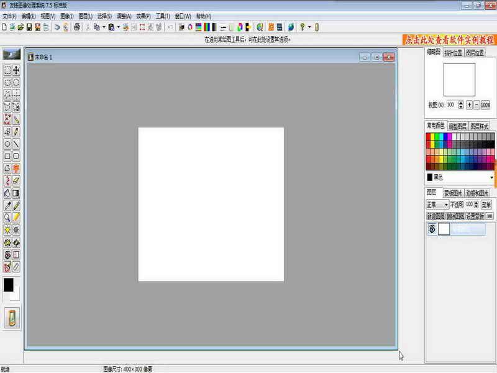Switch to the 指针位置 tab
Image resolution: width=497 pixels, height=373 pixels.
coord(454,53)
